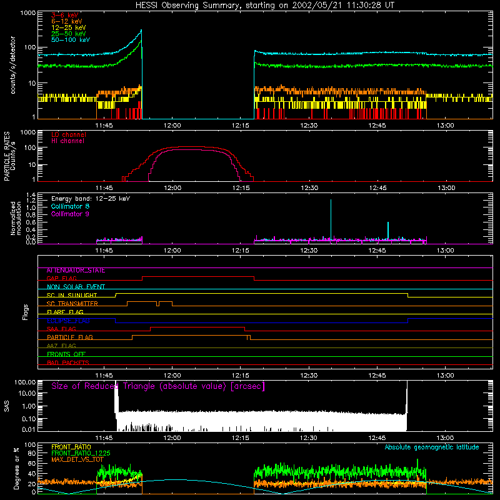Click the FRONTS_OFF flag label

[66, 354]
